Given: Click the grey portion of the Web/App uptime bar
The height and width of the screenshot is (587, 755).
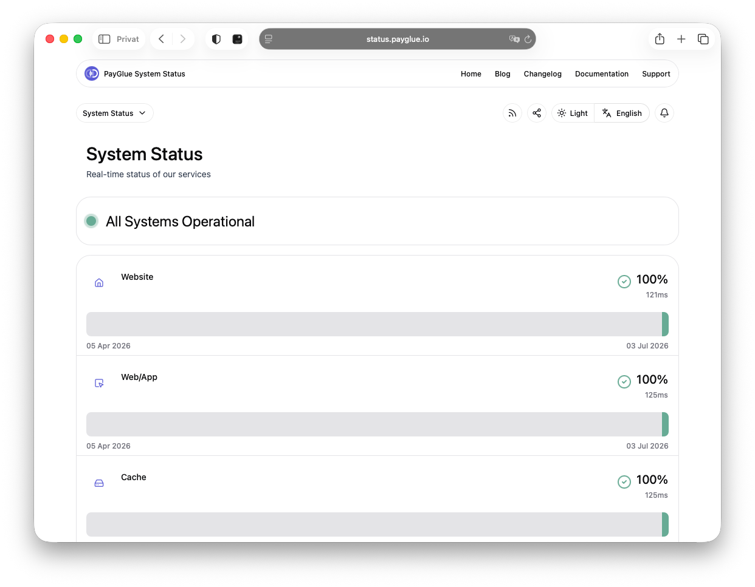Looking at the screenshot, I should (x=374, y=424).
